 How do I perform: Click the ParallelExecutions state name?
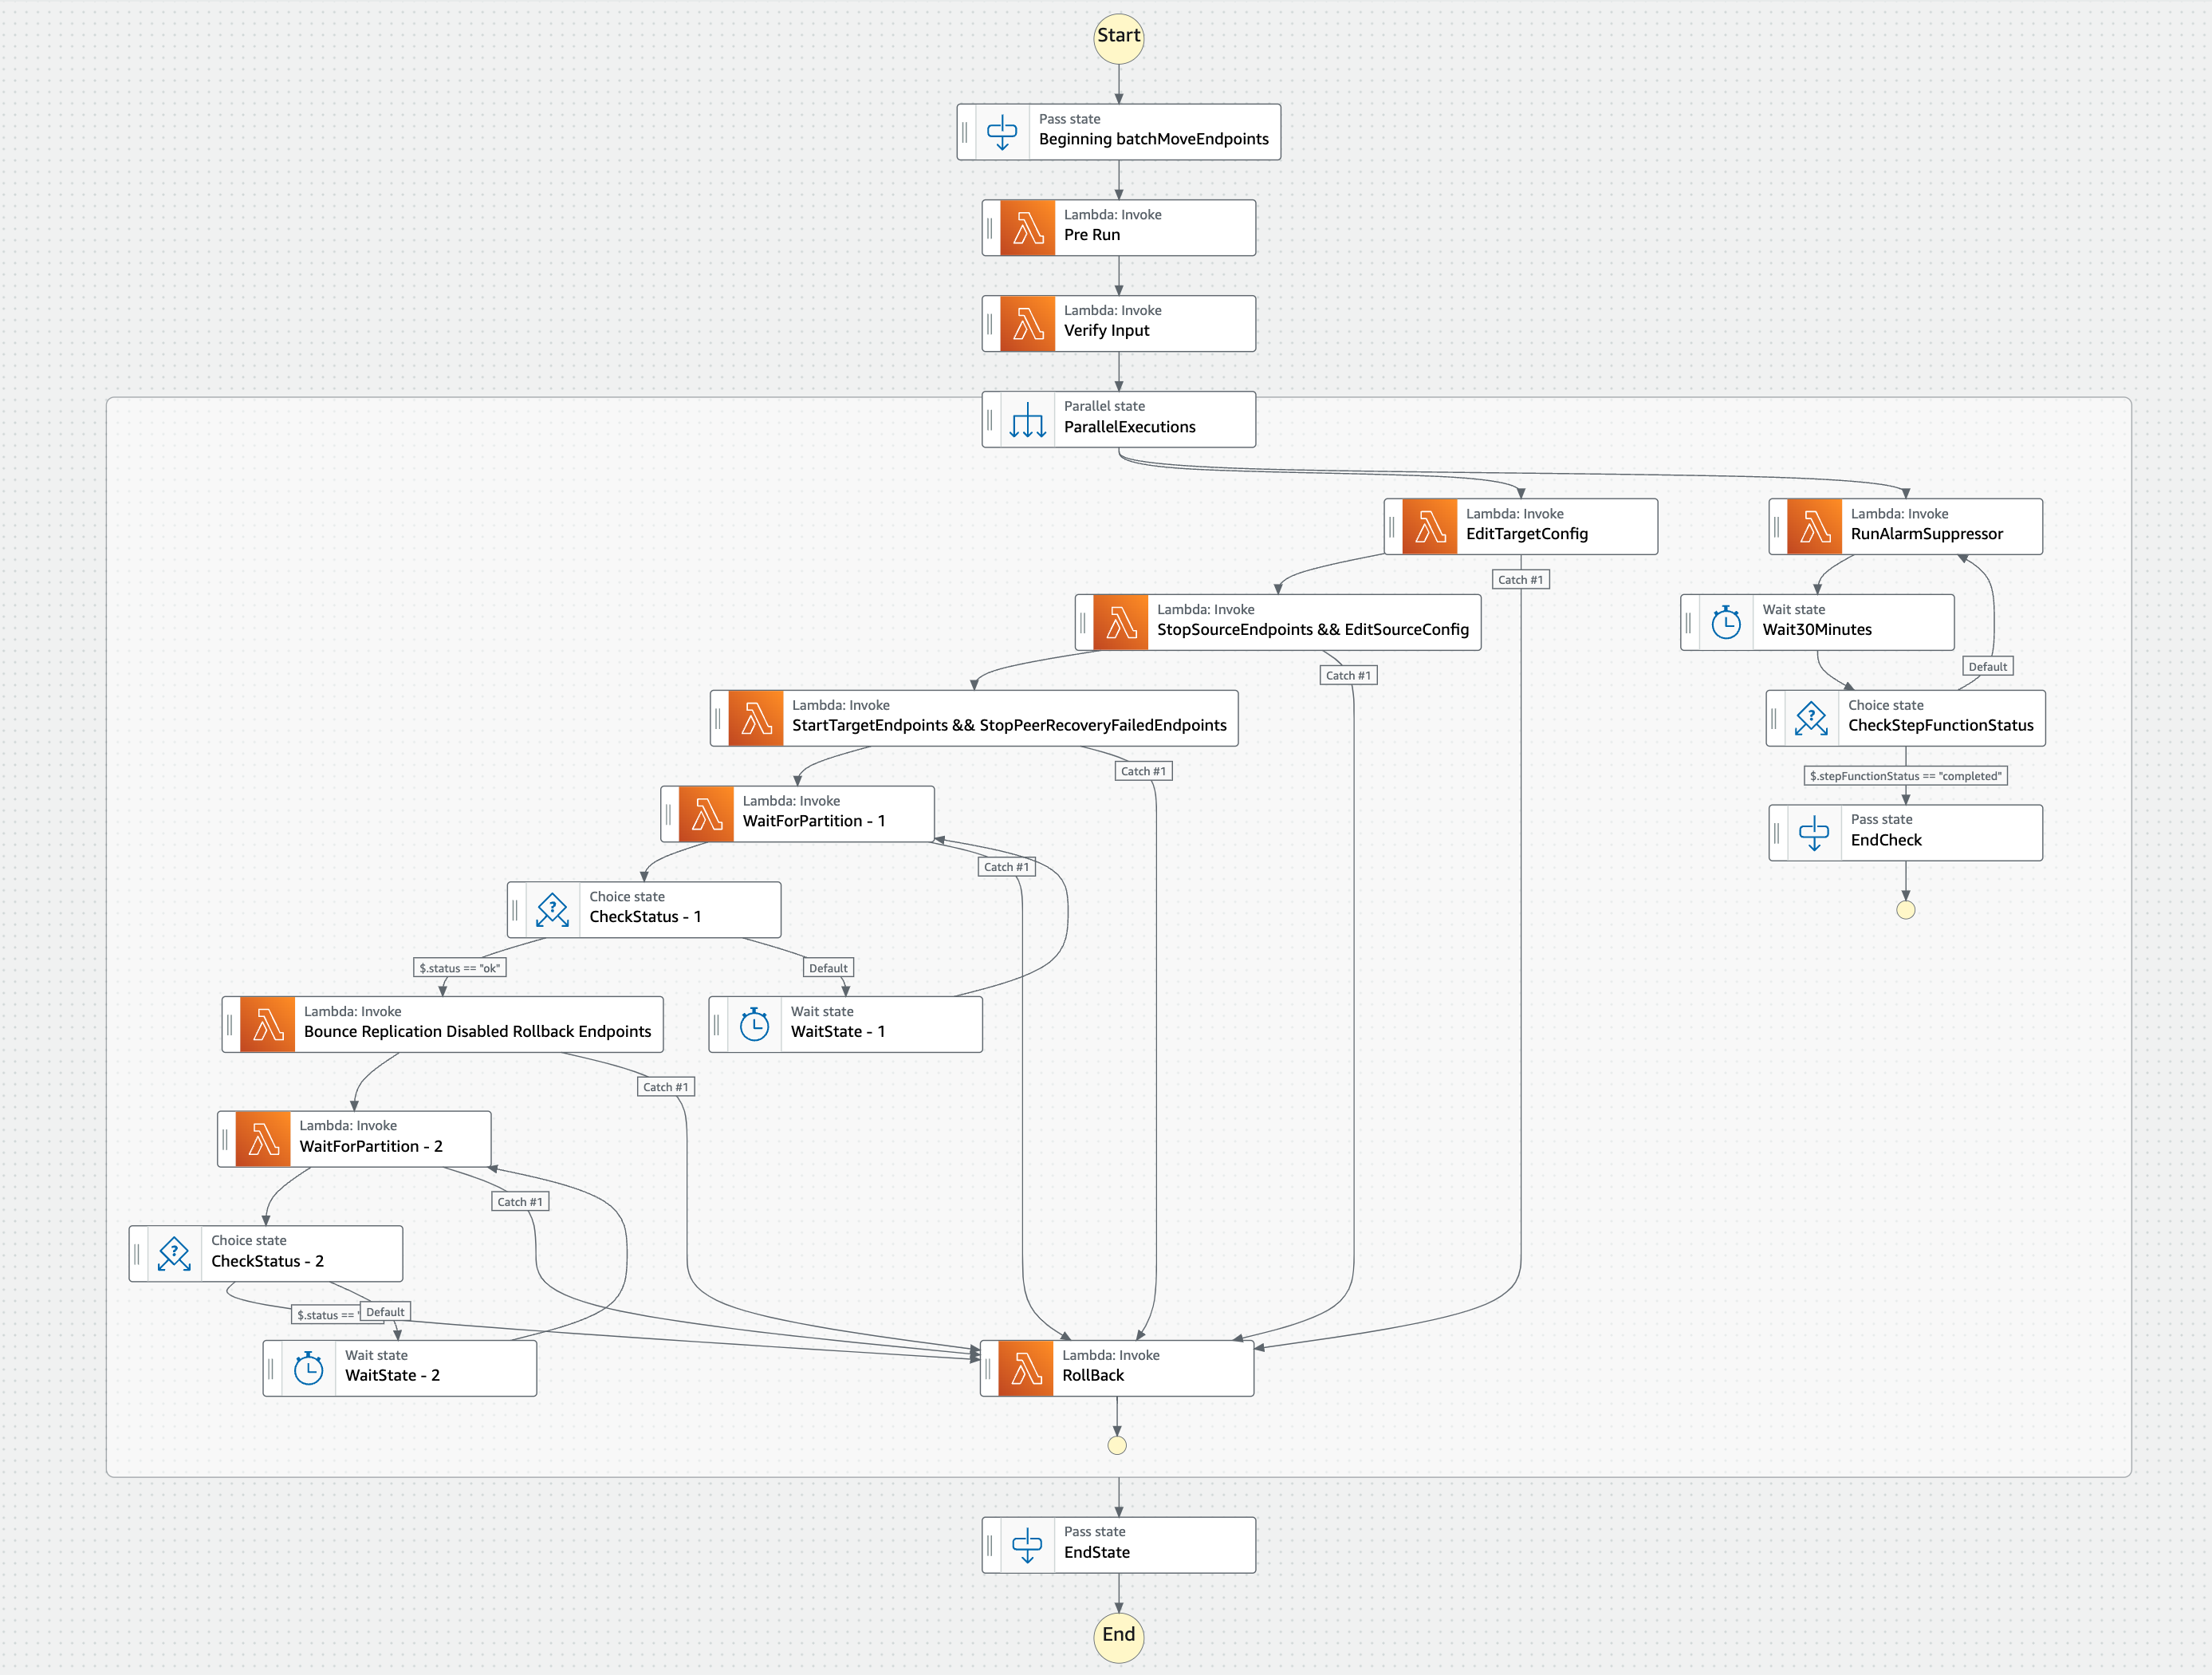pyautogui.click(x=1129, y=427)
